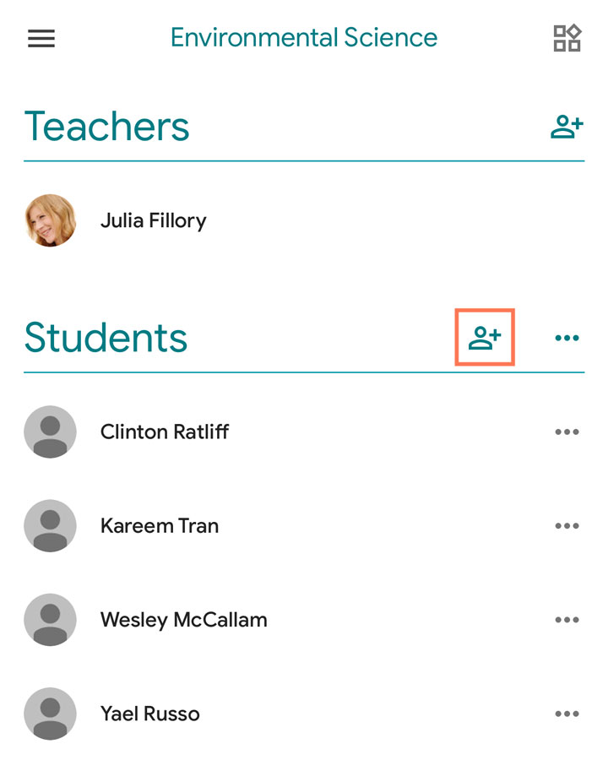
Task: Select the Environmental Science class title
Action: tap(303, 37)
